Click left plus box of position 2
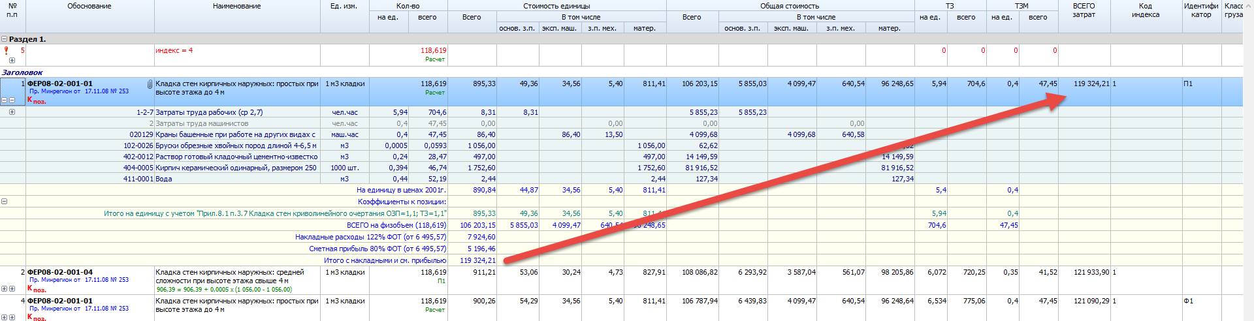Image resolution: width=1254 pixels, height=321 pixels. [5, 288]
